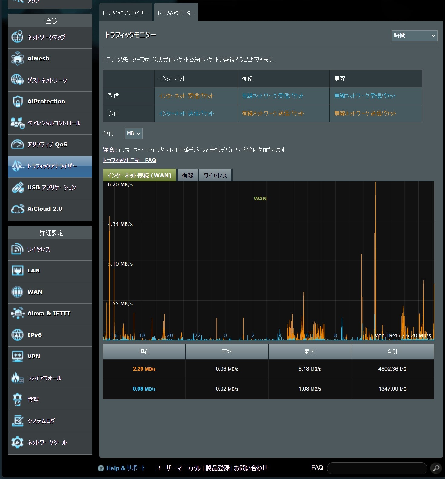This screenshot has height=479, width=445.
Task: Select the ワイヤレス graph tab
Action: coord(215,175)
